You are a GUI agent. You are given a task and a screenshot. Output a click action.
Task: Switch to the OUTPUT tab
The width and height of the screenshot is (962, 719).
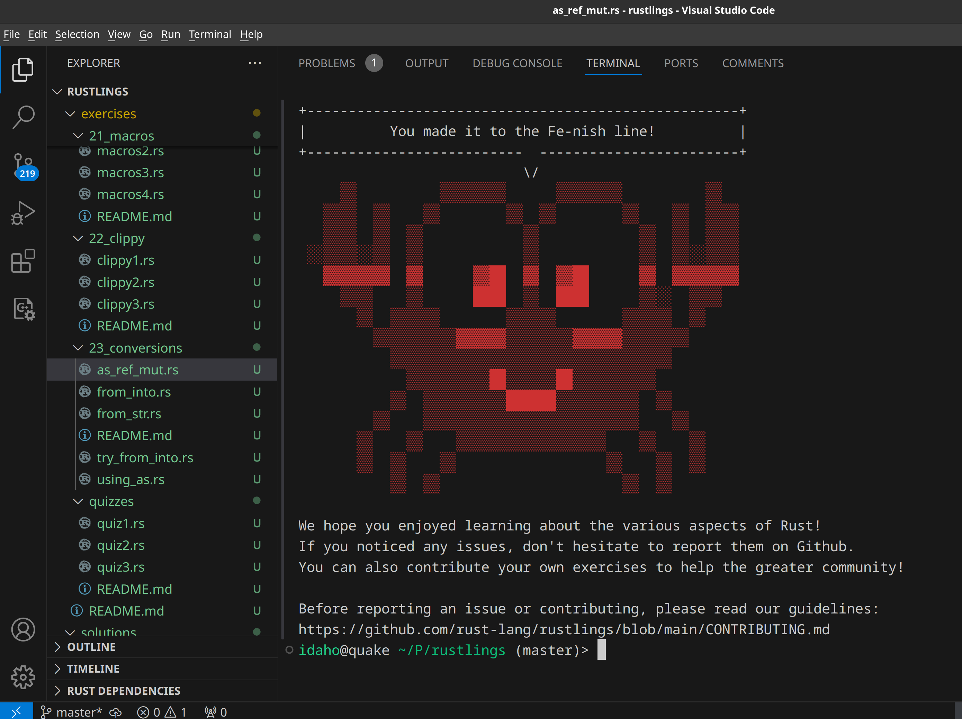pos(426,63)
